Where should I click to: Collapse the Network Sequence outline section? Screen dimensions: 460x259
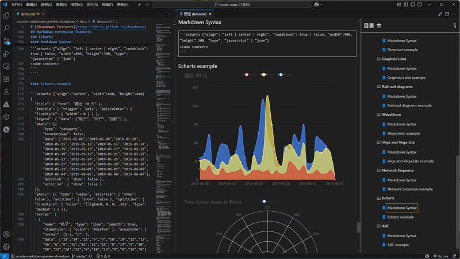coord(378,170)
